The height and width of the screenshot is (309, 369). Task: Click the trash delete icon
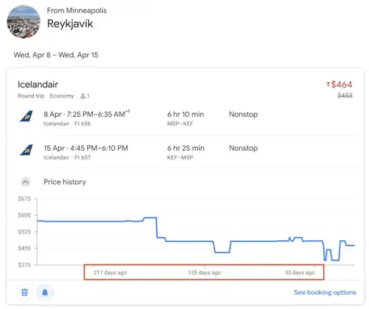coord(25,293)
